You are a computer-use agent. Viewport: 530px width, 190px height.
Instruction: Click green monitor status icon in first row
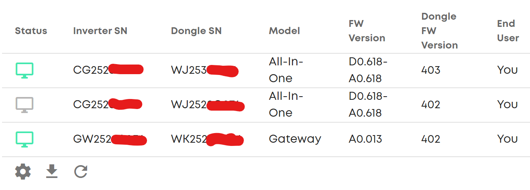[x=24, y=70]
